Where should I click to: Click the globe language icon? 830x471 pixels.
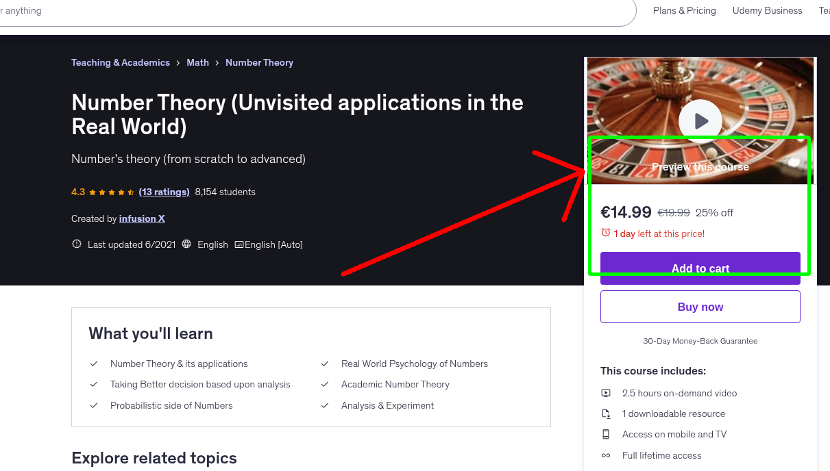(x=186, y=244)
